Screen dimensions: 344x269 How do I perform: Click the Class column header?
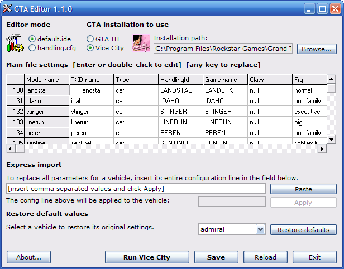pos(270,79)
